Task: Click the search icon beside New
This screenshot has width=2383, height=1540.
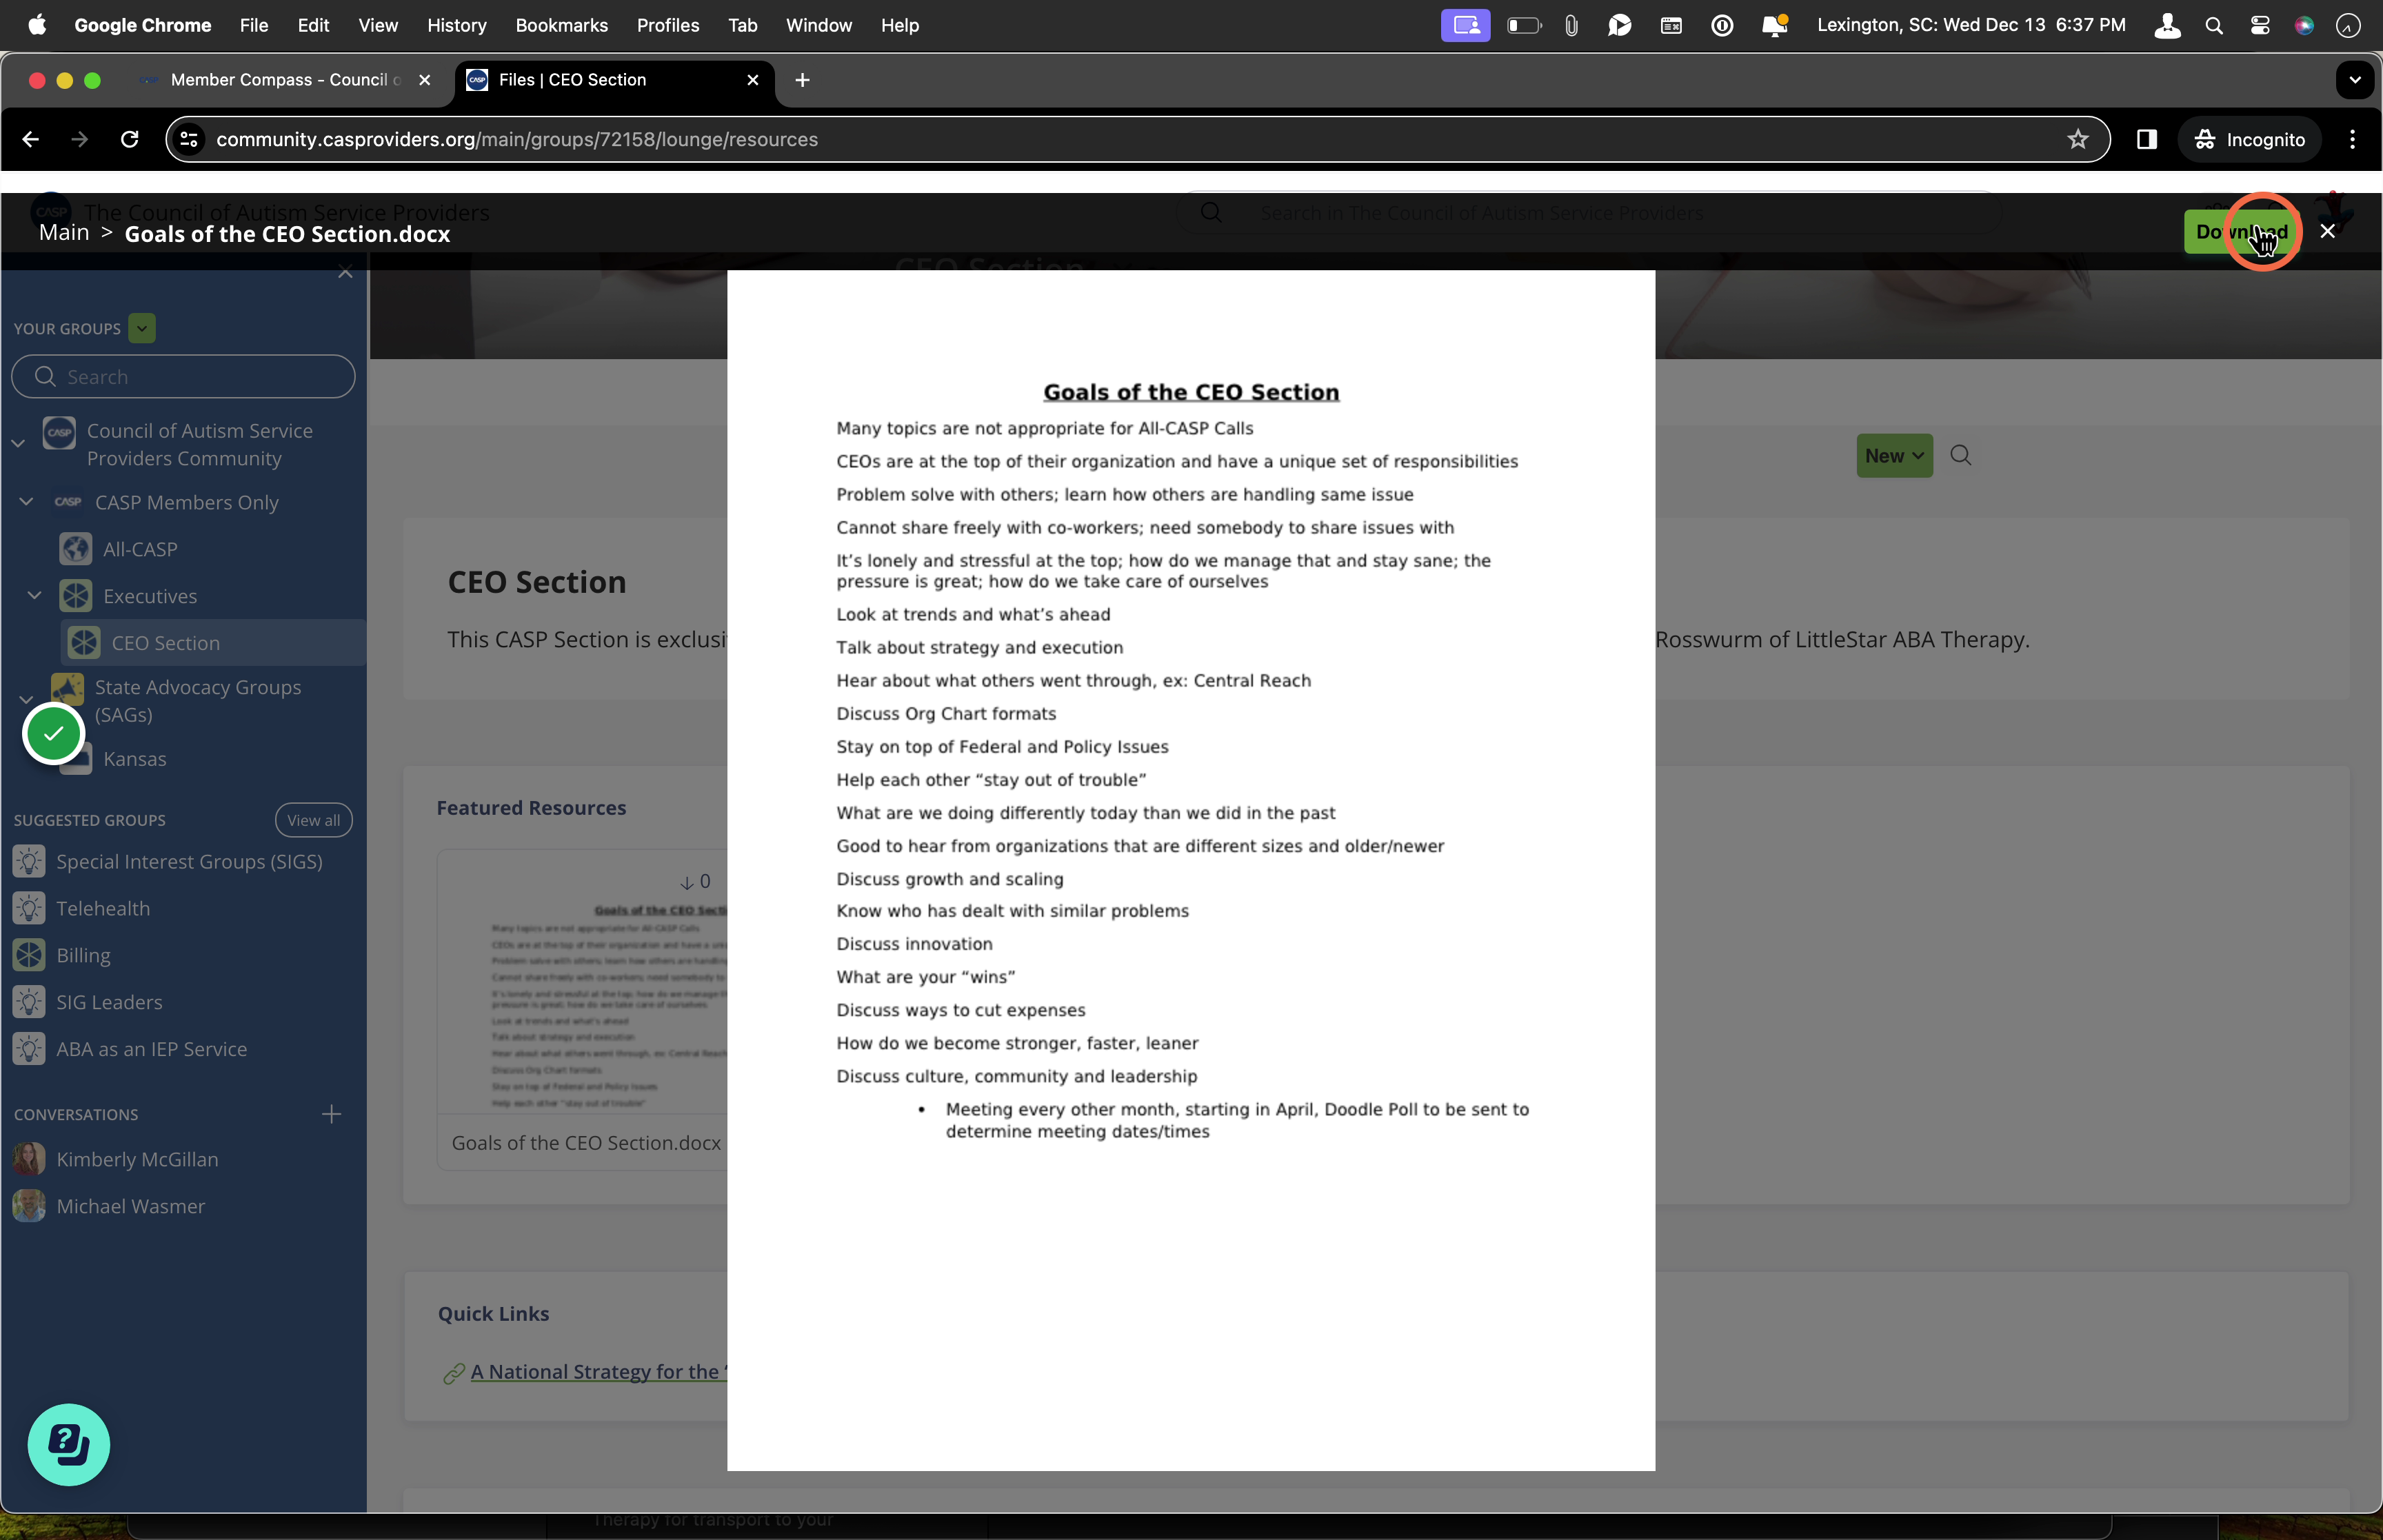Action: click(1961, 456)
